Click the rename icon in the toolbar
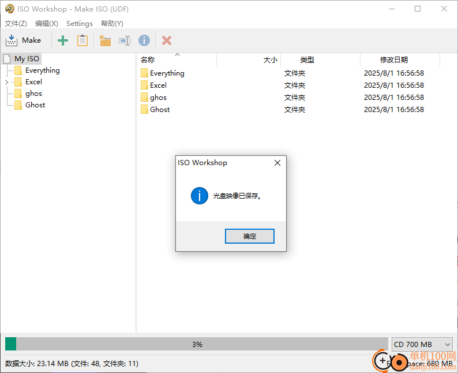 pyautogui.click(x=125, y=40)
